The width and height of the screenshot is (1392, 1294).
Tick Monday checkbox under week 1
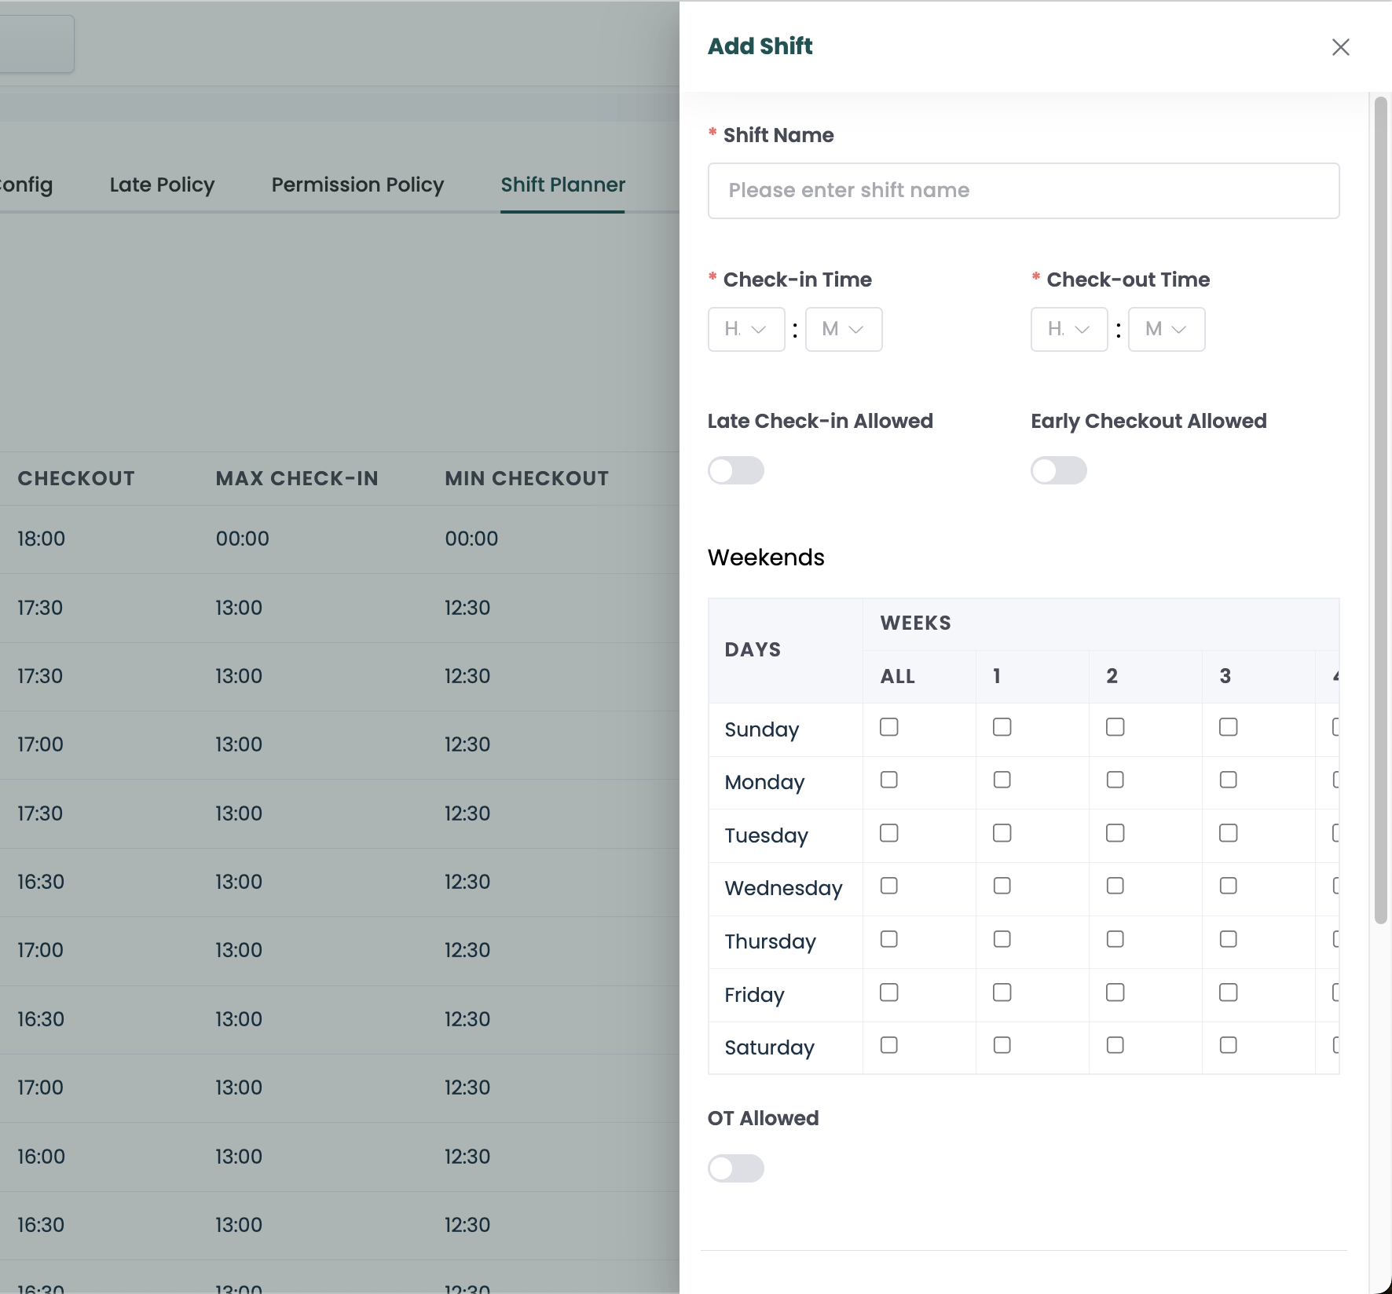[1002, 780]
